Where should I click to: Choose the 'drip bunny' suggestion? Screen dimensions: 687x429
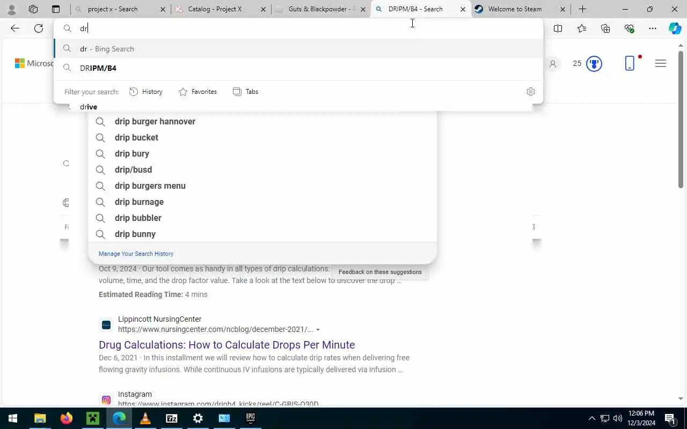click(262, 234)
